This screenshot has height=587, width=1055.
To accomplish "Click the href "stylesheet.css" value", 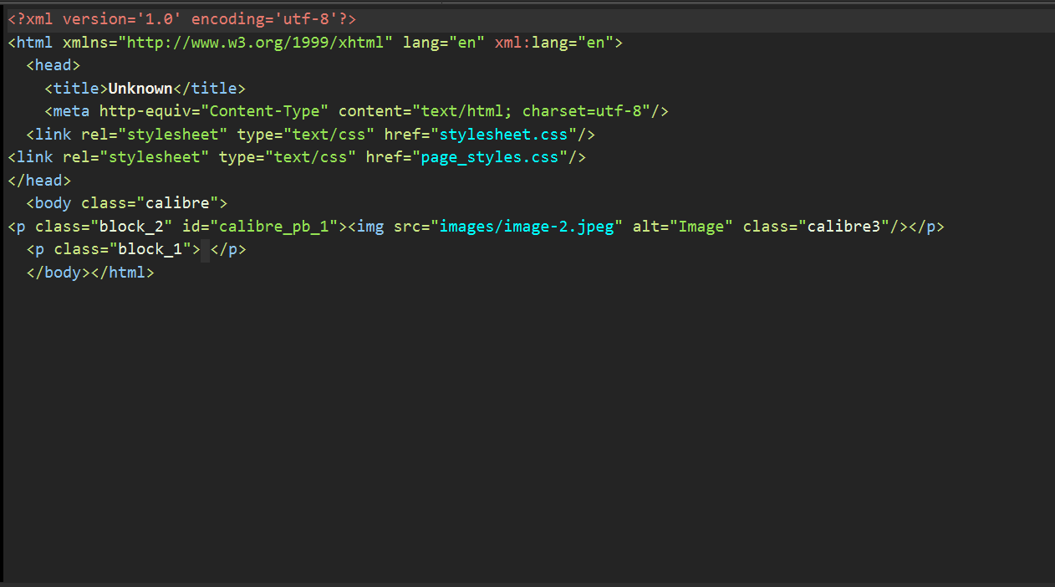I will pos(504,134).
